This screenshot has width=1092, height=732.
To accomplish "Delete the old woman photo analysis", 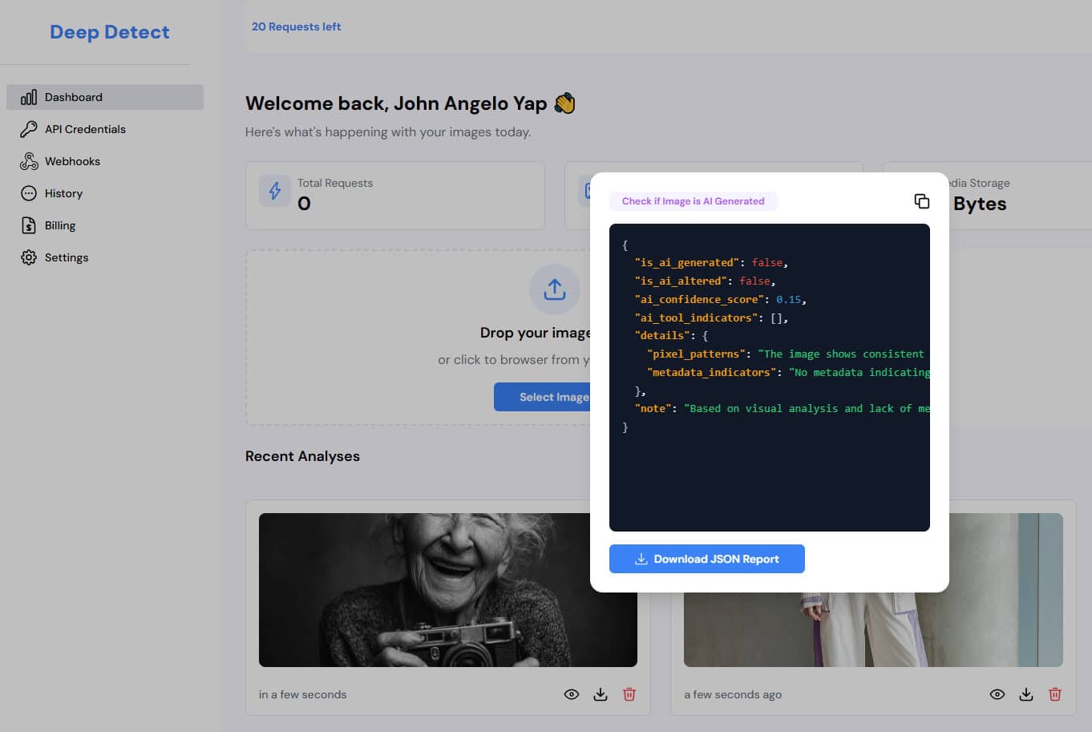I will [x=629, y=694].
